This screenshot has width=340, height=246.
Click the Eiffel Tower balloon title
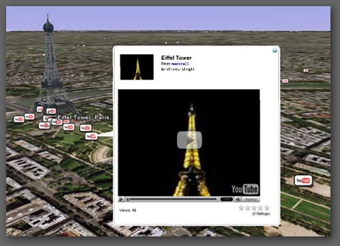click(176, 58)
